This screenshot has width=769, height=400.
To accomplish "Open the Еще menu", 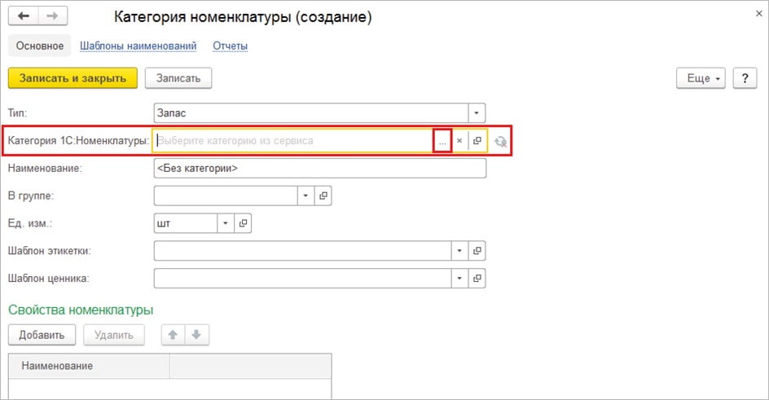I will click(x=701, y=78).
